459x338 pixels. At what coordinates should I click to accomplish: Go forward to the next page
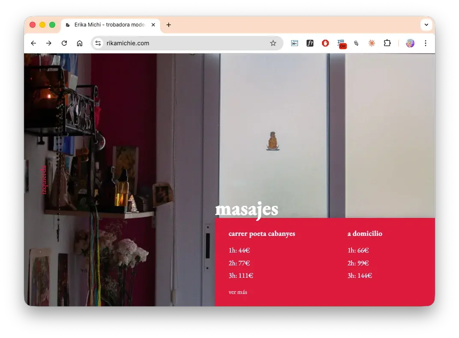48,43
